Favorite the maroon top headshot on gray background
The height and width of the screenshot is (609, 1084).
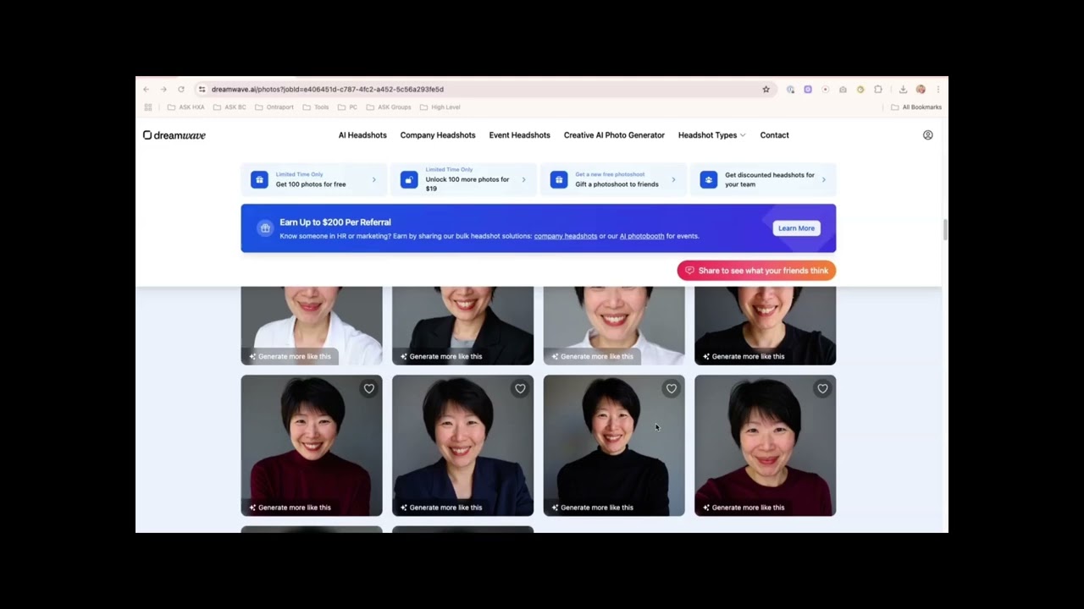pos(822,389)
